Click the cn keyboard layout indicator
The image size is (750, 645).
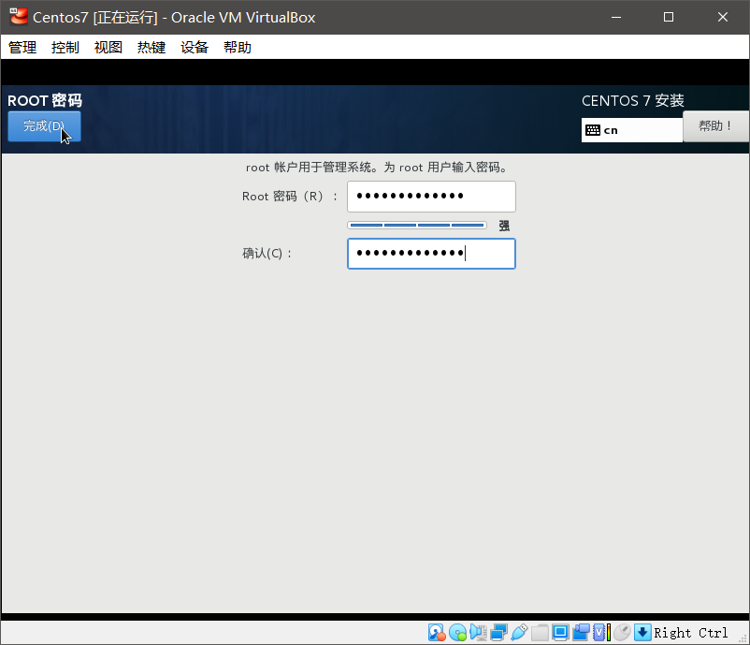(632, 130)
